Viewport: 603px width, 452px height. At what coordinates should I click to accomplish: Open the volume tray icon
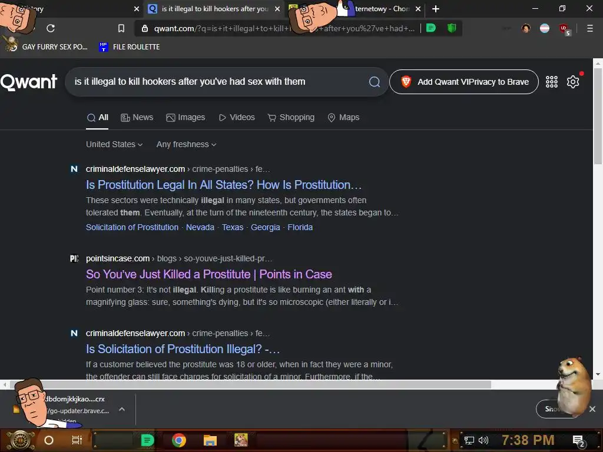(483, 440)
